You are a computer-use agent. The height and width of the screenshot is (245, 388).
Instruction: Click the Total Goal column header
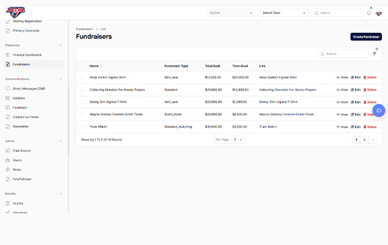[212, 66]
